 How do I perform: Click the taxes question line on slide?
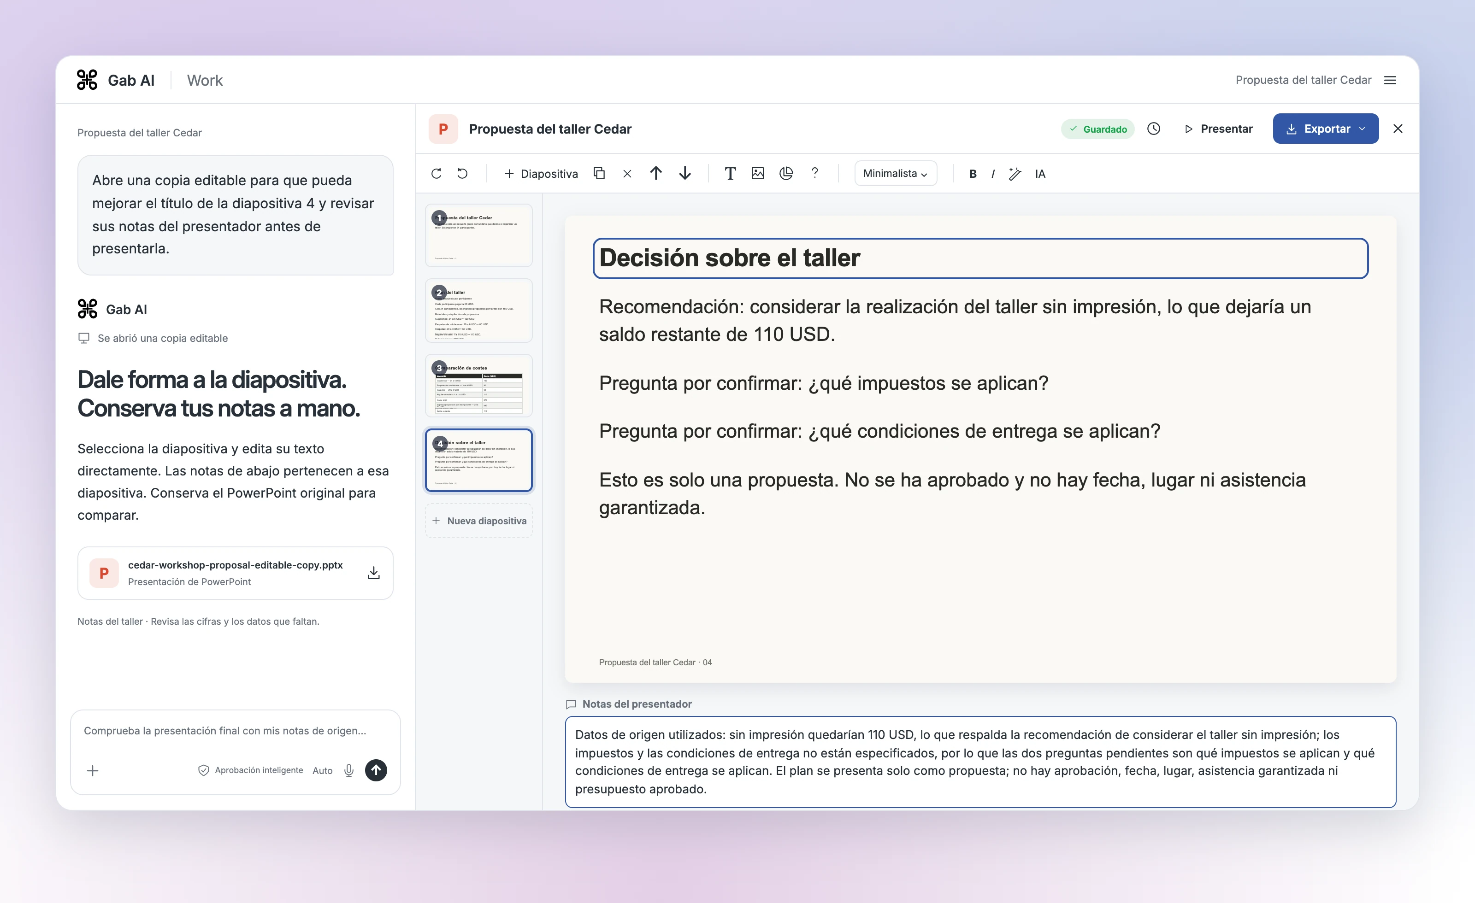[824, 383]
